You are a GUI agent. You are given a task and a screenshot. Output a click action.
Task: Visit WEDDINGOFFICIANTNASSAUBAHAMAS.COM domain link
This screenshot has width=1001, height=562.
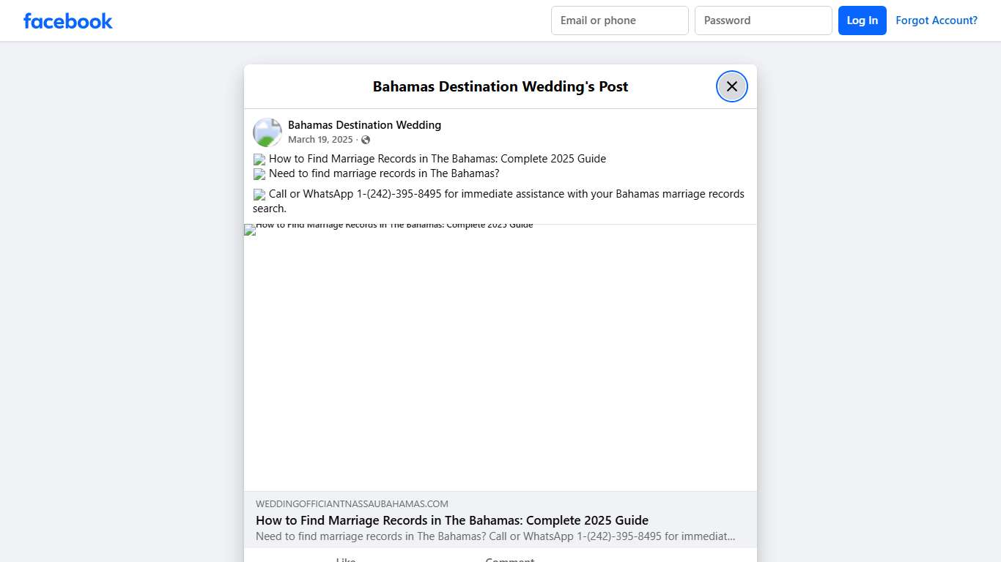coord(352,503)
